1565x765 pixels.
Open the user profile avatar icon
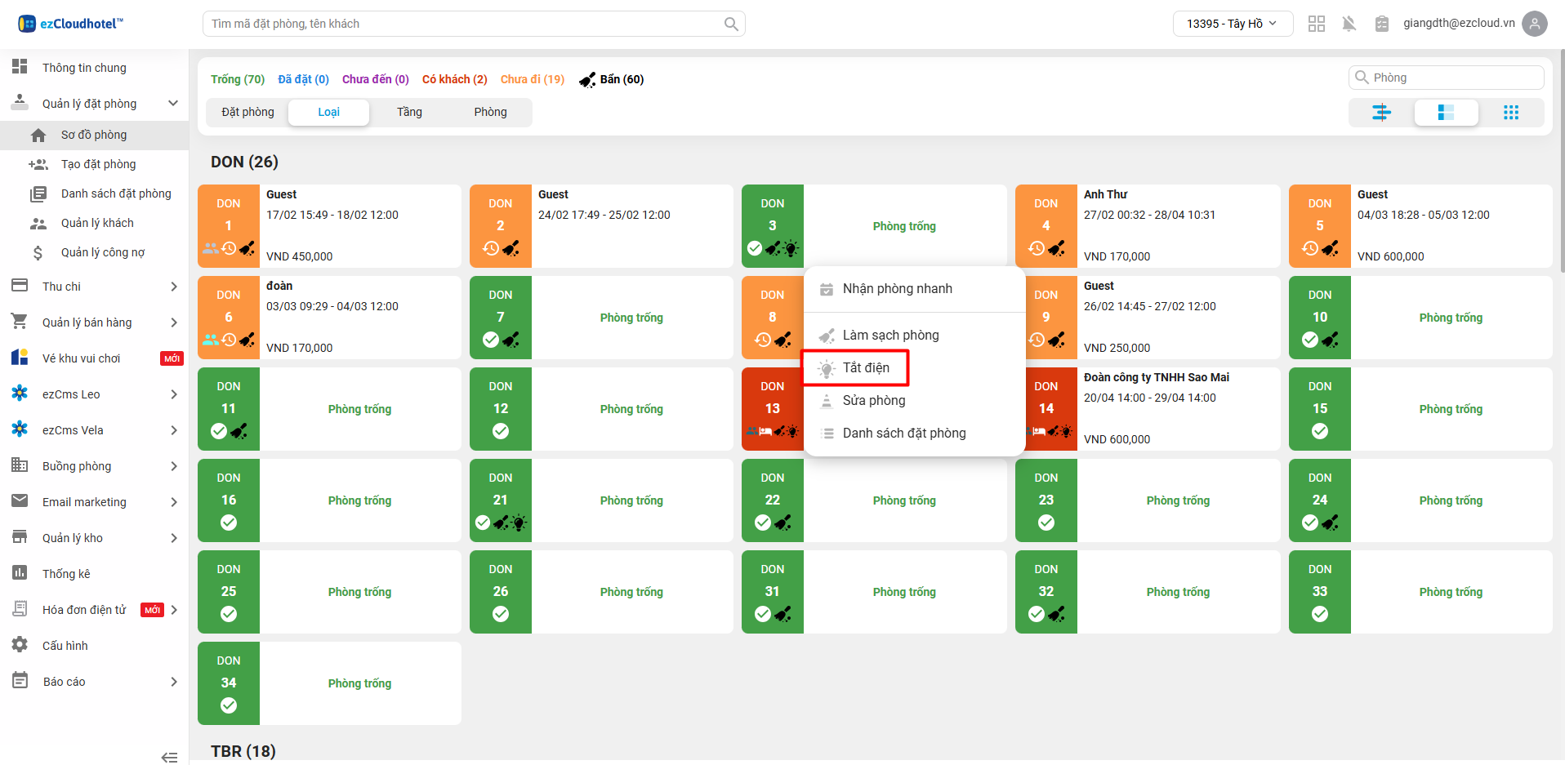point(1535,24)
